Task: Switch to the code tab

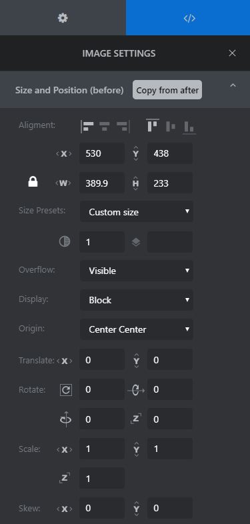Action: 188,18
